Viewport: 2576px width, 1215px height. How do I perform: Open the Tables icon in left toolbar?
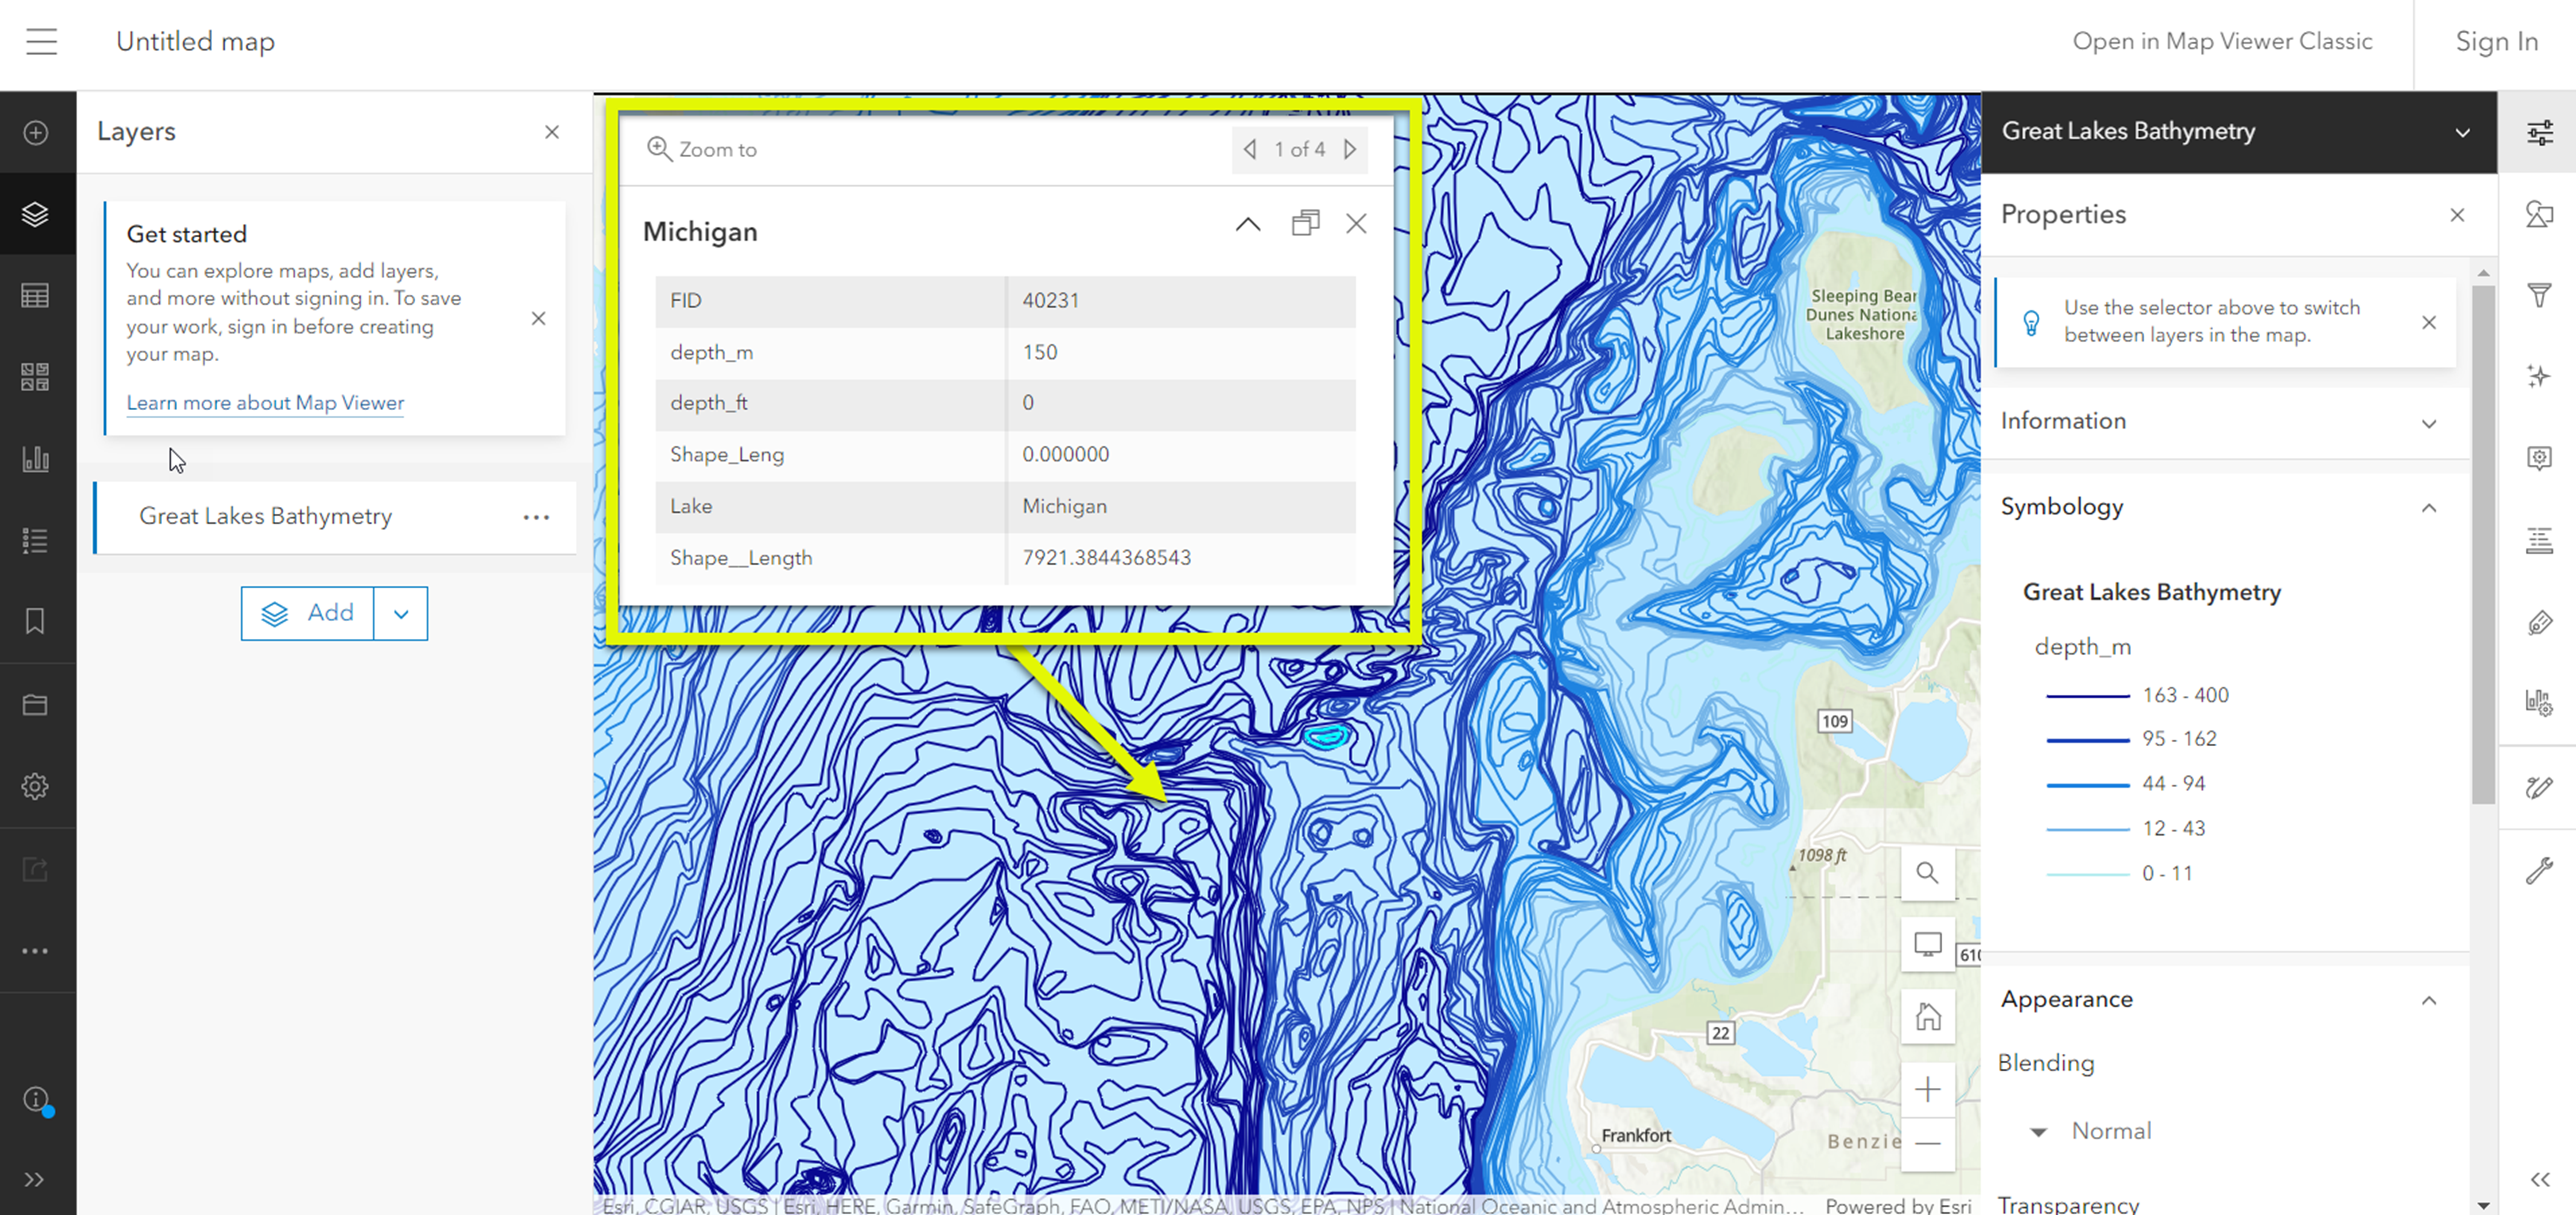[36, 296]
